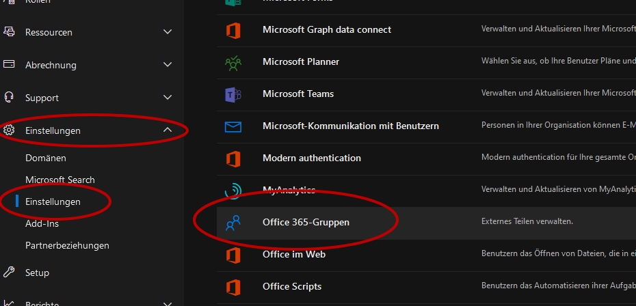Click the Microsoft Planner green icon
The width and height of the screenshot is (636, 306).
point(233,62)
